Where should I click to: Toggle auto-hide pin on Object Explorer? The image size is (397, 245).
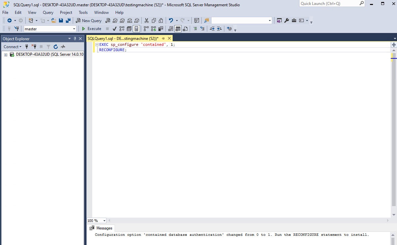(75, 39)
